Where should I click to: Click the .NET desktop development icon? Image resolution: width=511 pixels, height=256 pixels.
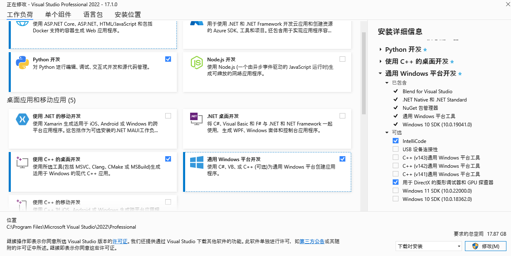pyautogui.click(x=196, y=119)
